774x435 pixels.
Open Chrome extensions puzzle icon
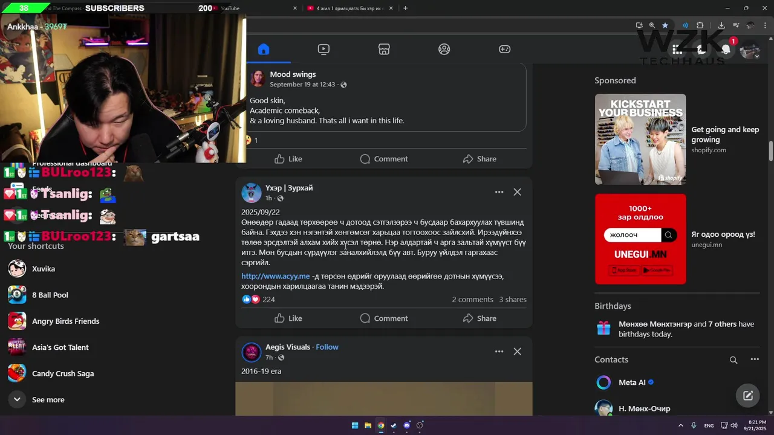click(x=700, y=25)
